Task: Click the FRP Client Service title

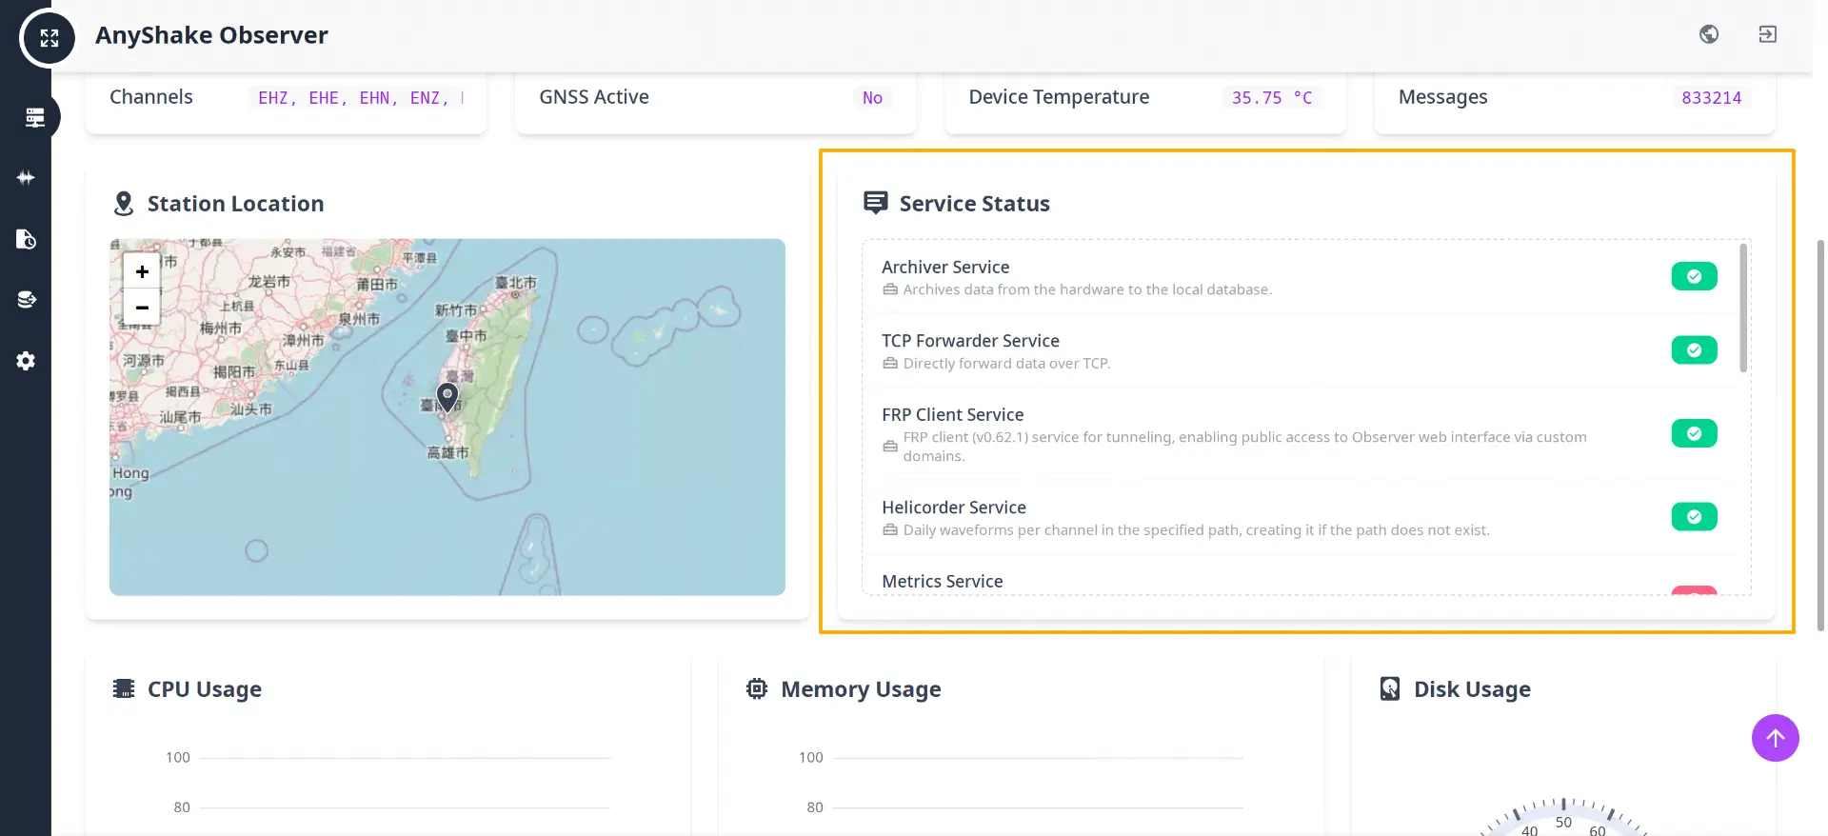Action: [x=952, y=414]
